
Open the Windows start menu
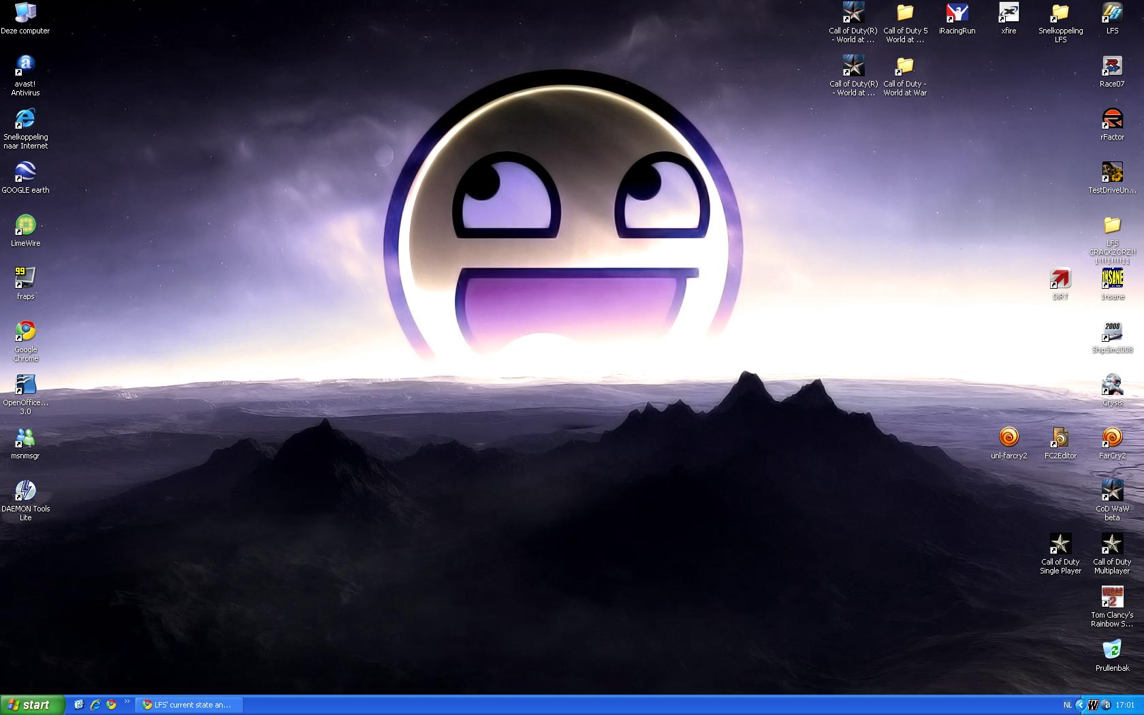click(x=33, y=705)
